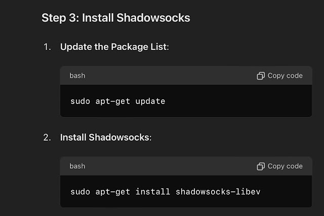This screenshot has height=216, width=324.
Task: Click 'Copy code' text in the first code block
Action: [x=285, y=76]
